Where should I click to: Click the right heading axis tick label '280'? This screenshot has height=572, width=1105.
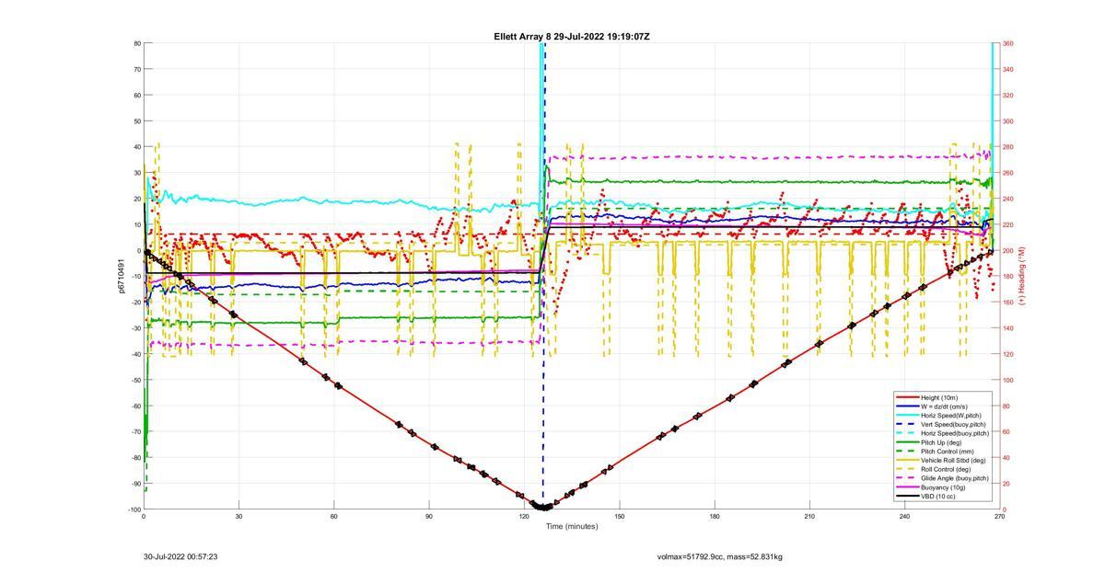point(1007,147)
